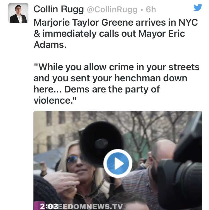The width and height of the screenshot is (209, 210).
Task: Click the tweet's first sentence about NYC arrival
Action: [116, 33]
